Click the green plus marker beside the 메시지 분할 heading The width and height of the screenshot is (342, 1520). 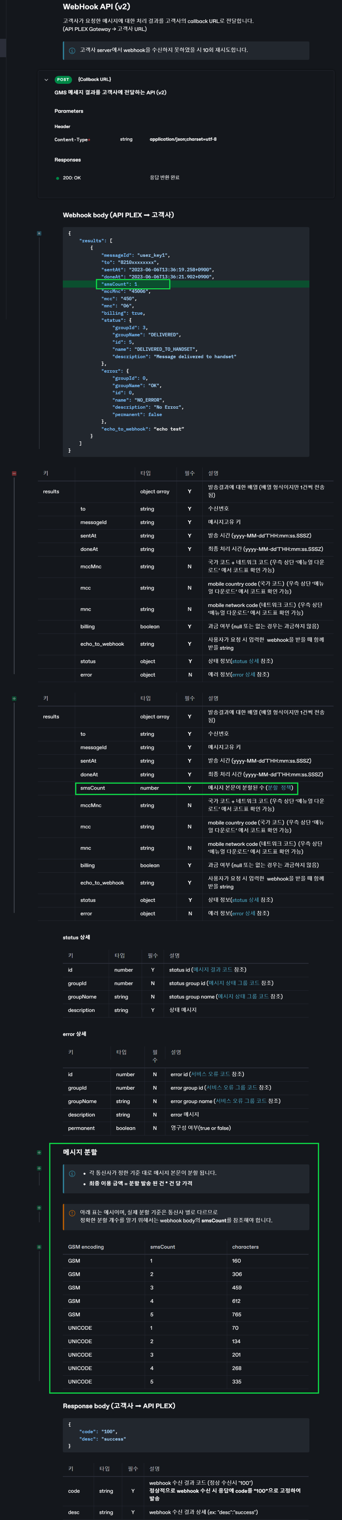pyautogui.click(x=39, y=1152)
